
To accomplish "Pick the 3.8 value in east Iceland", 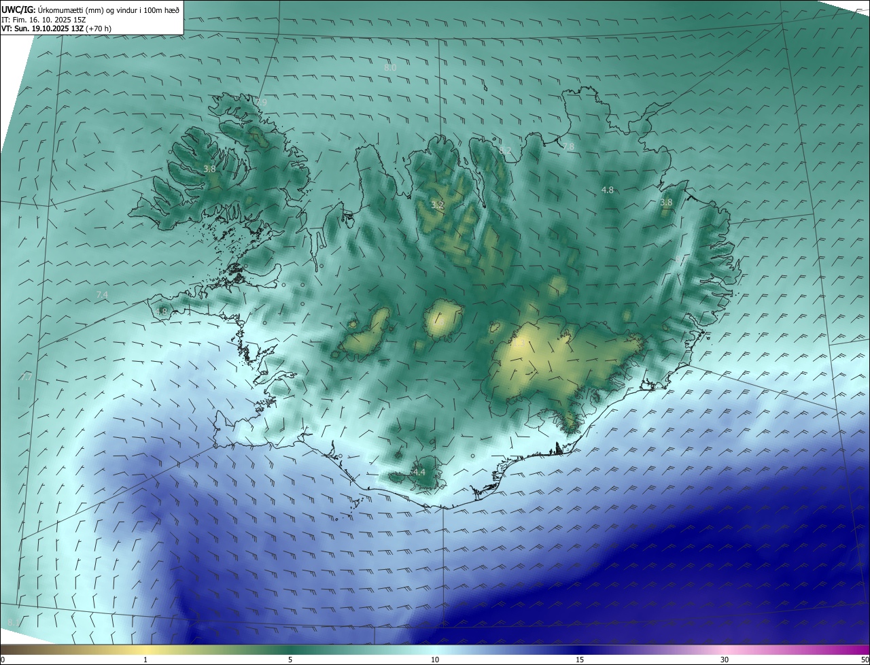I will point(666,203).
